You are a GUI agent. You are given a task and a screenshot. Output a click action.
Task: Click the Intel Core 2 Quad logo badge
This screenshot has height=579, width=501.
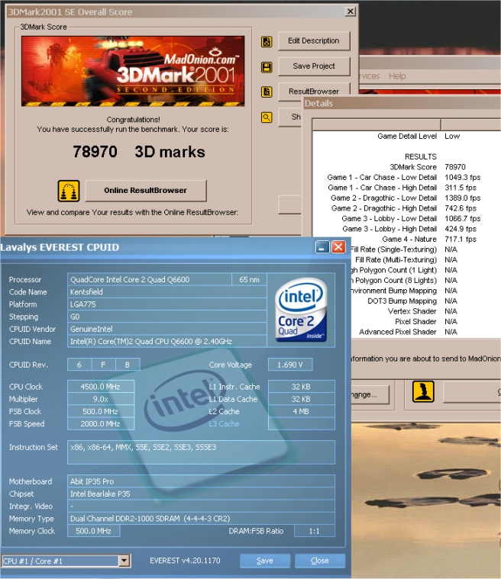tap(301, 310)
